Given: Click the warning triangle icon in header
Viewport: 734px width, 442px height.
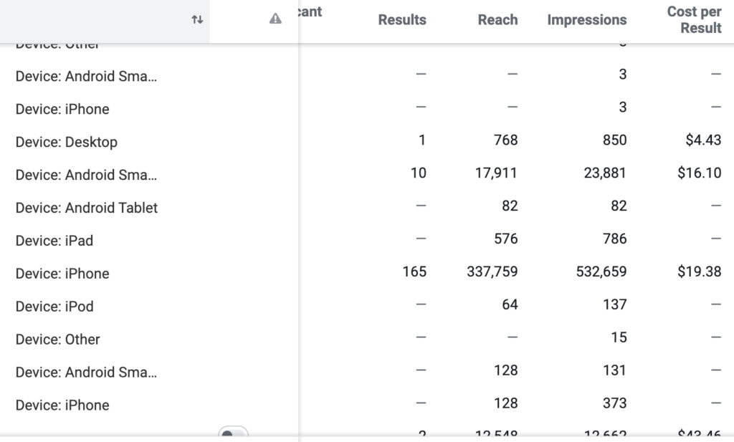Looking at the screenshot, I should (x=275, y=19).
